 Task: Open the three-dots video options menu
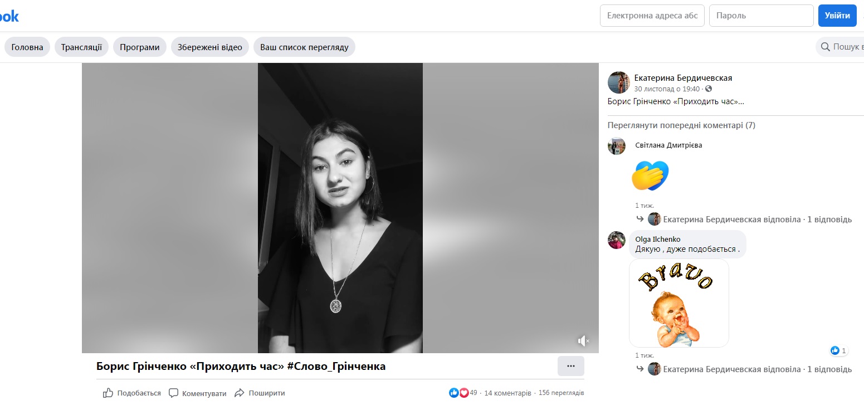click(x=570, y=366)
